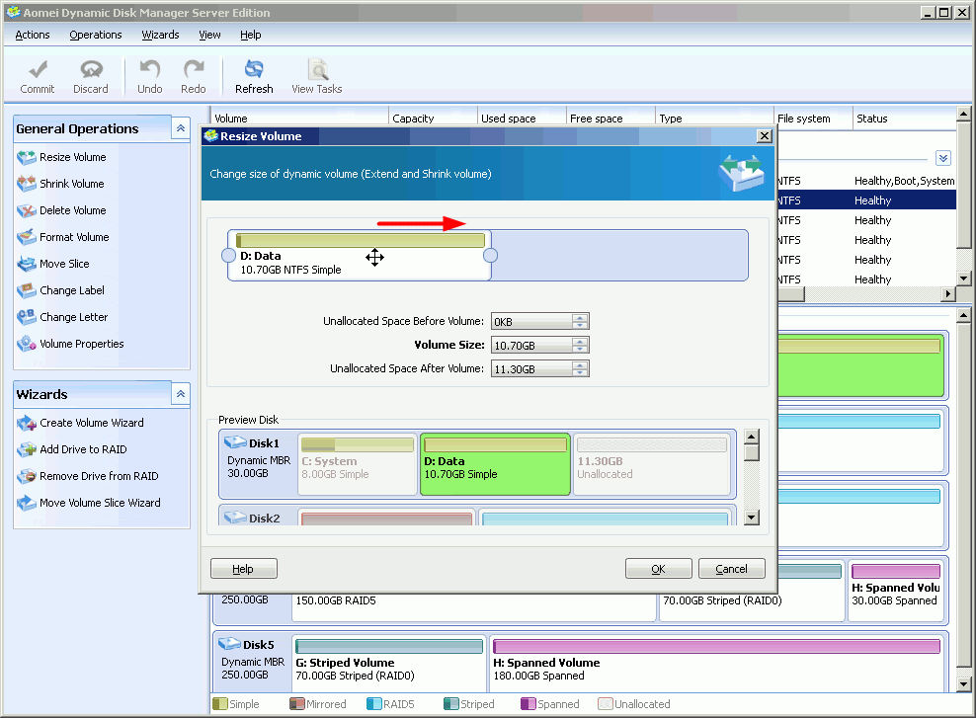Open the Wizards menu
976x718 pixels.
point(160,35)
